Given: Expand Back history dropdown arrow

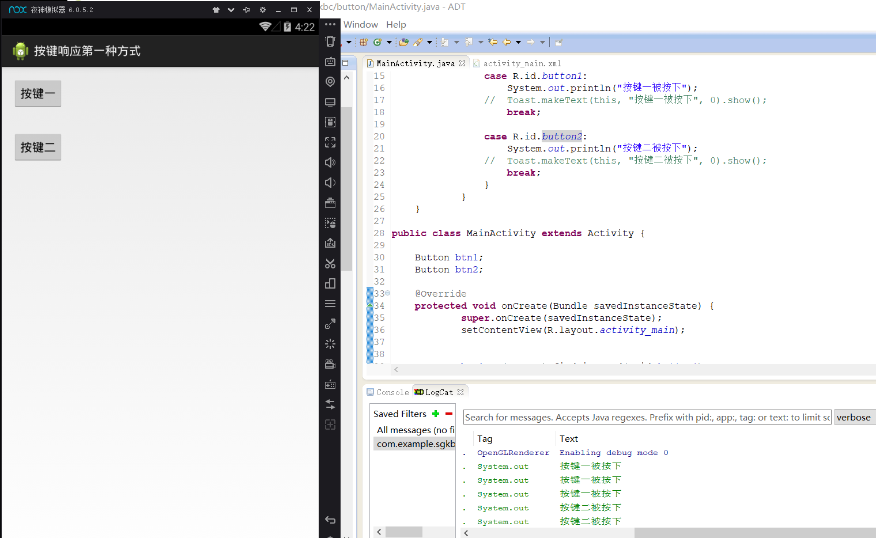Looking at the screenshot, I should pyautogui.click(x=518, y=42).
